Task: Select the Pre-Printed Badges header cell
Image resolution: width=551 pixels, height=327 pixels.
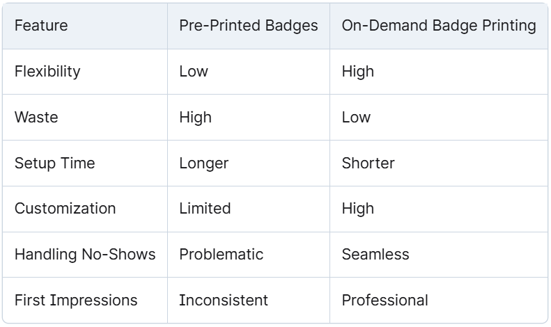Action: coord(249,26)
